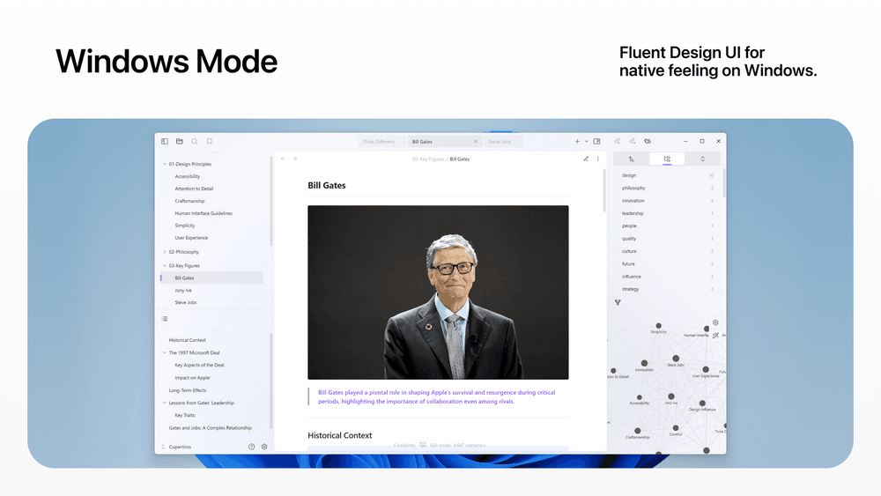Open the tab list dropdown arrow
Viewport: 881px width, 496px height.
click(x=586, y=142)
